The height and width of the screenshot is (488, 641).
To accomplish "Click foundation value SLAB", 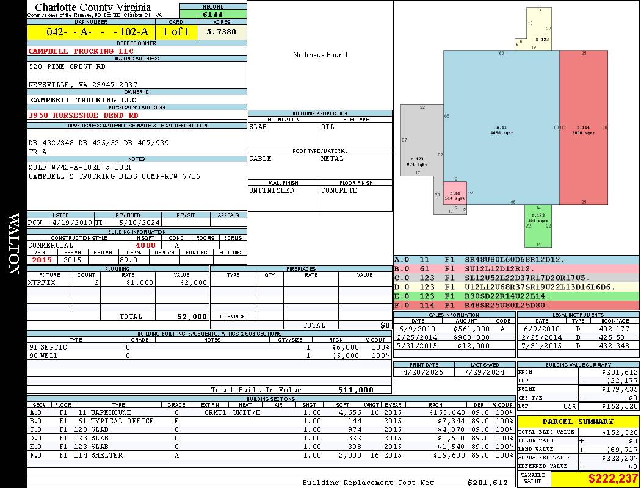I will [258, 127].
